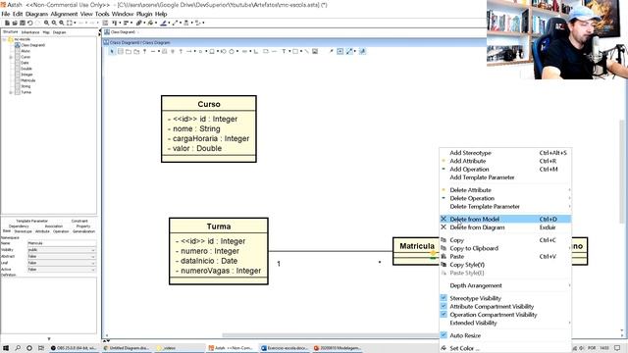Open the Association tab in properties panel

coord(54,227)
